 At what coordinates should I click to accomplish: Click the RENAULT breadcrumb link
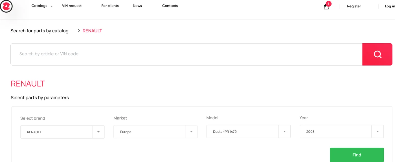(x=92, y=31)
